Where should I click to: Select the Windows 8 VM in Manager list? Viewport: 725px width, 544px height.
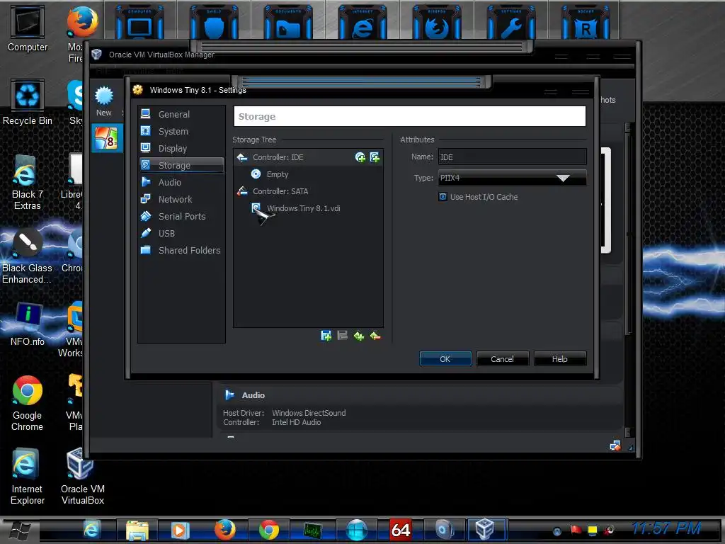click(x=107, y=138)
